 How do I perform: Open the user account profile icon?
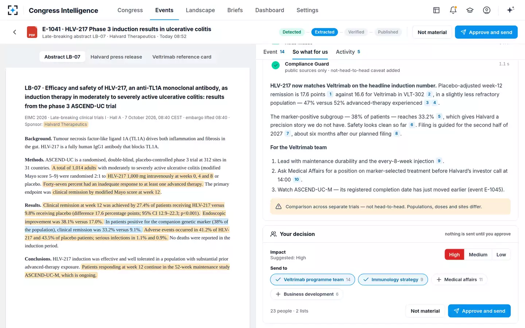[487, 10]
